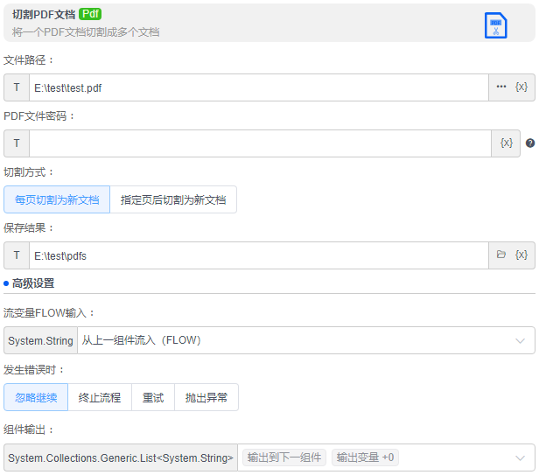Click description 将一个PDF文档切割成多个文档

point(86,32)
